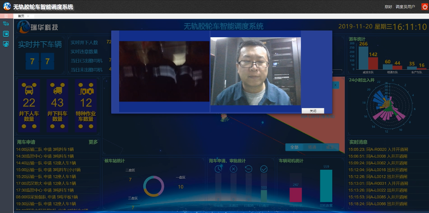
Task: Click the bus icon above 井下人车数量
Action: [29, 89]
